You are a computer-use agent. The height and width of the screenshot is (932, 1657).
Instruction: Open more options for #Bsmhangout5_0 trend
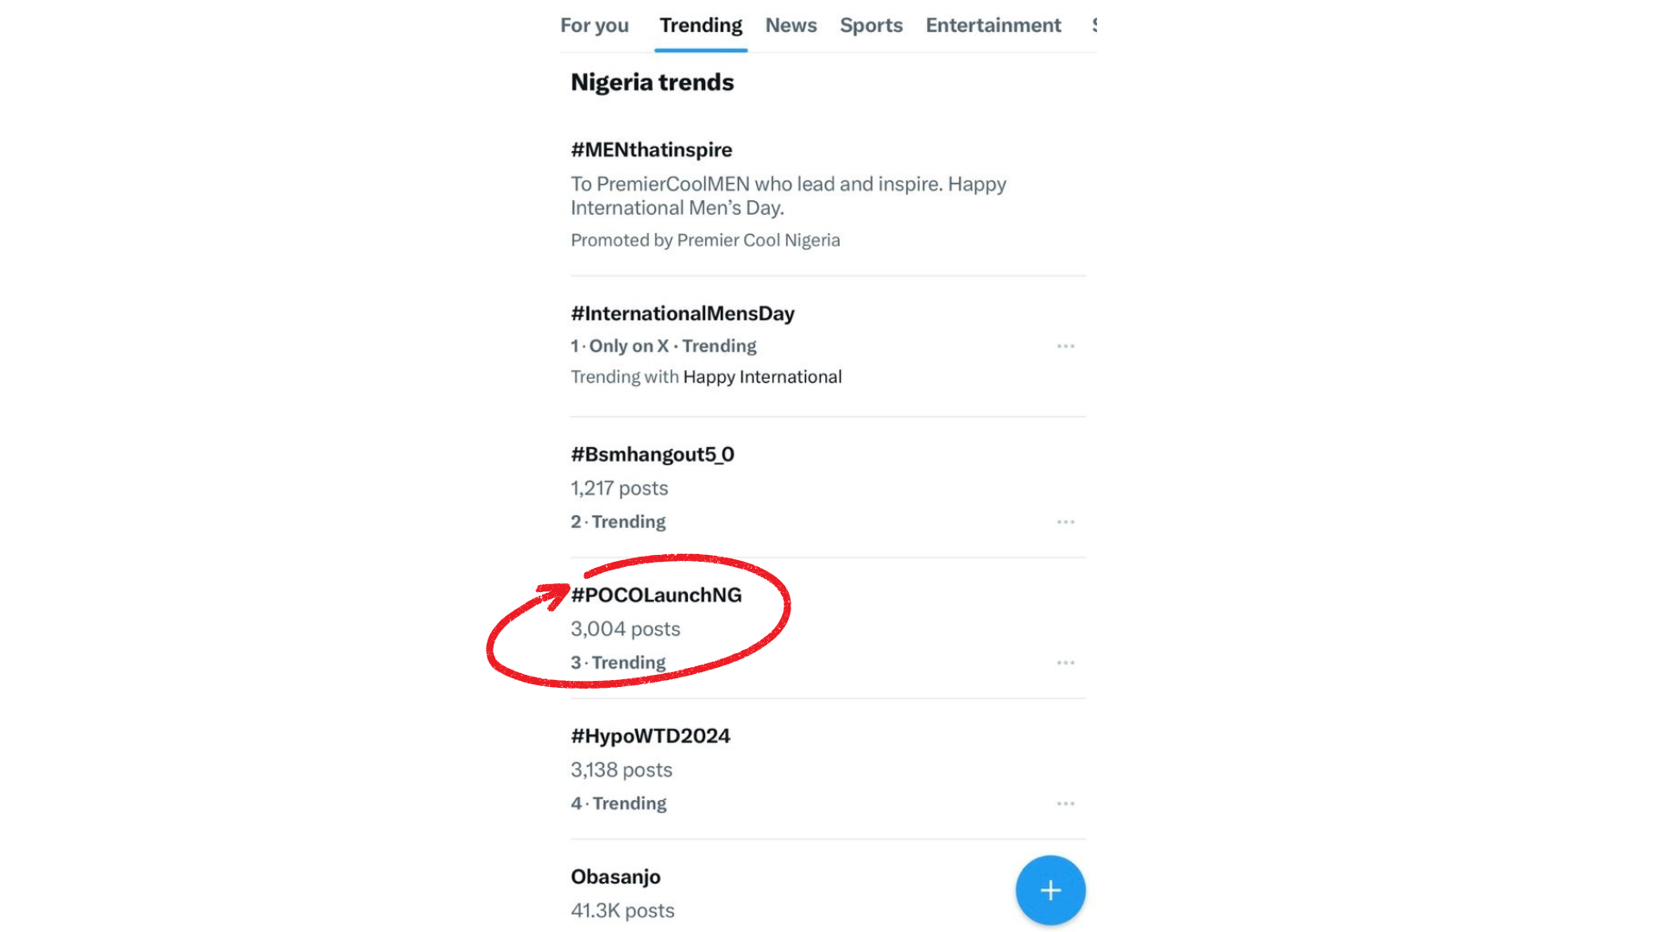[1066, 522]
